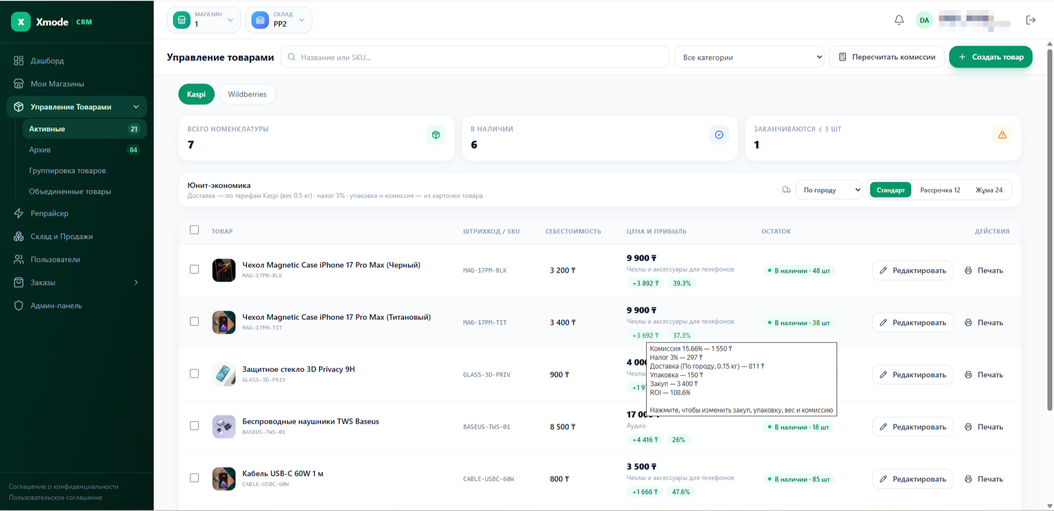Check the Защитное стекло 3D Privacy row checkbox
The width and height of the screenshot is (1054, 511).
[x=194, y=374]
